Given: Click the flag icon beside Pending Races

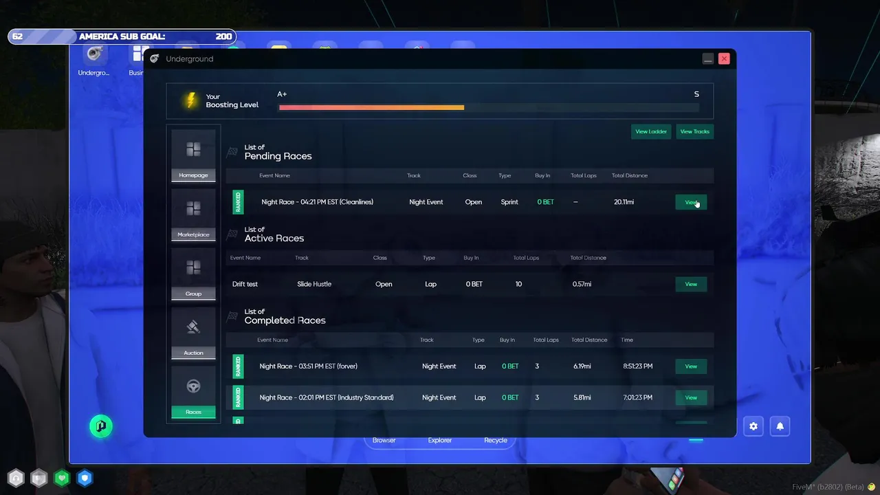Looking at the screenshot, I should [232, 152].
